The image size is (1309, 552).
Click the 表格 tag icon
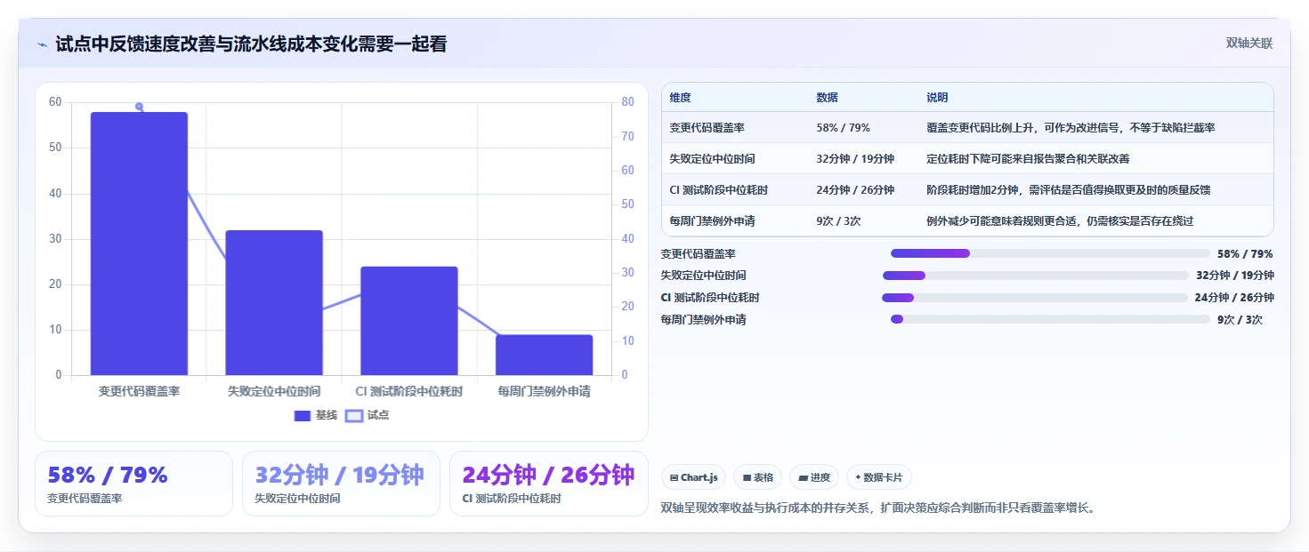click(x=747, y=478)
